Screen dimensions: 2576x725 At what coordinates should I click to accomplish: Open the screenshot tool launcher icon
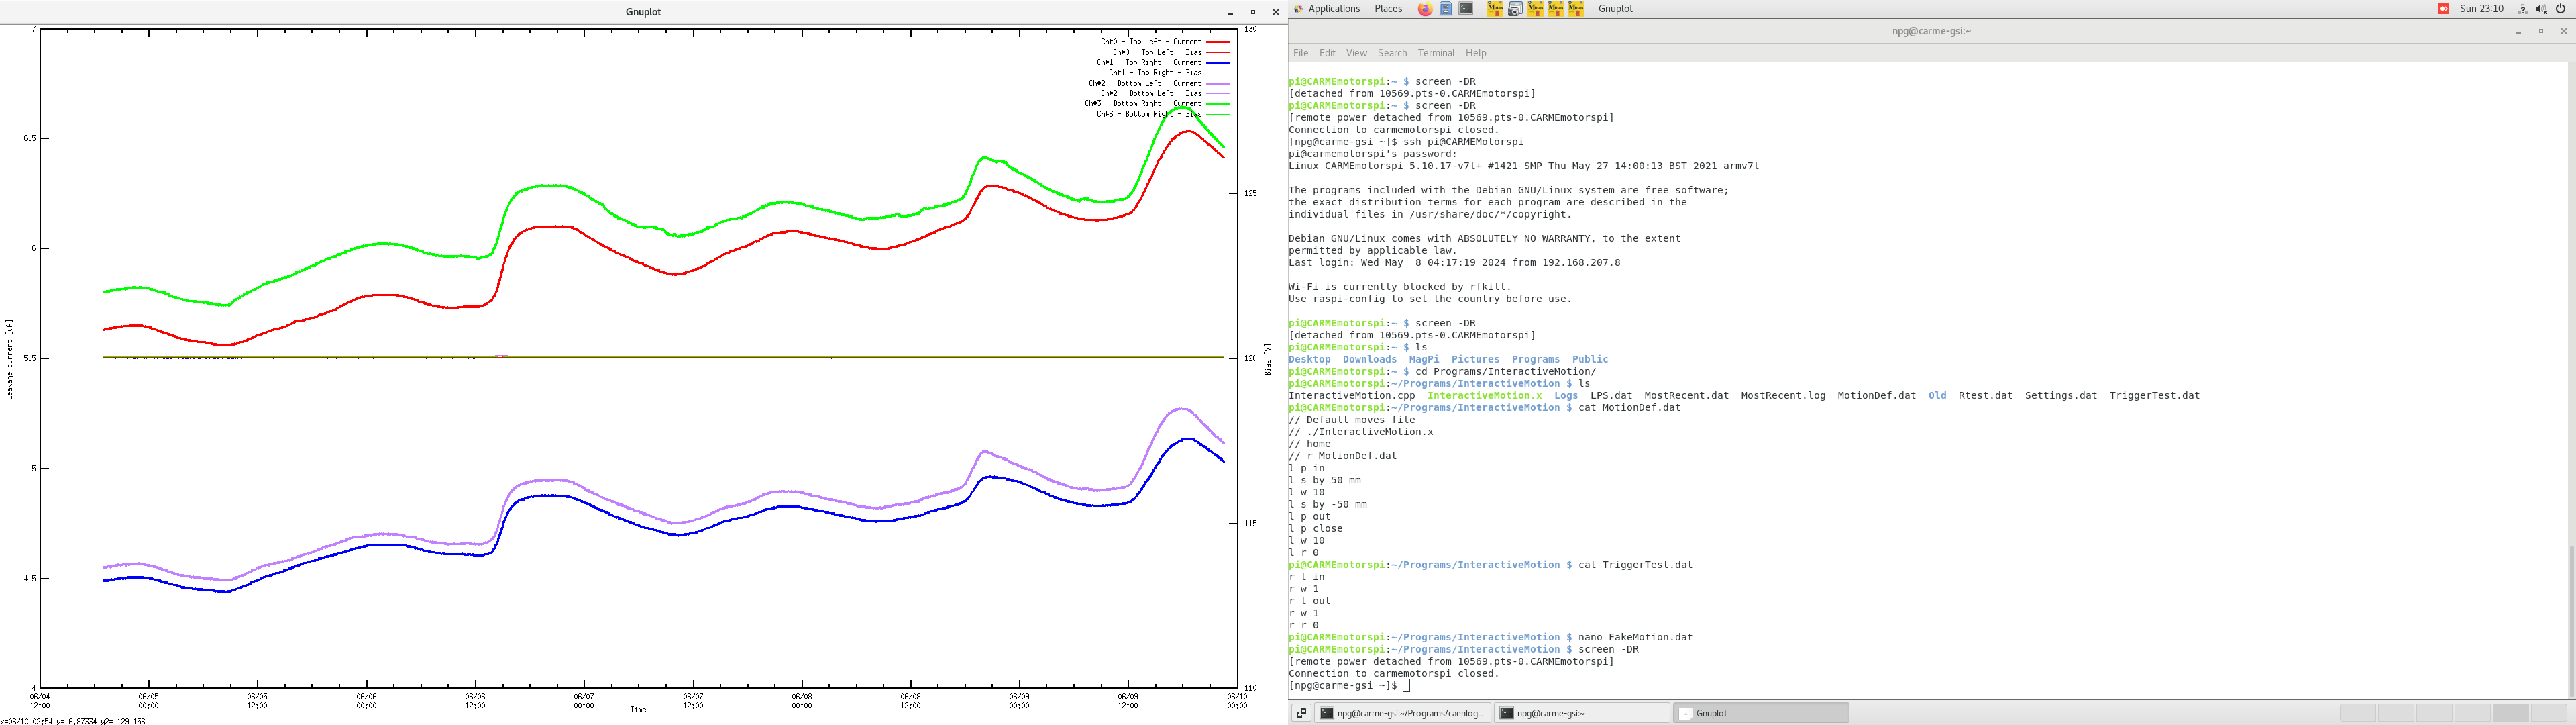point(1515,9)
